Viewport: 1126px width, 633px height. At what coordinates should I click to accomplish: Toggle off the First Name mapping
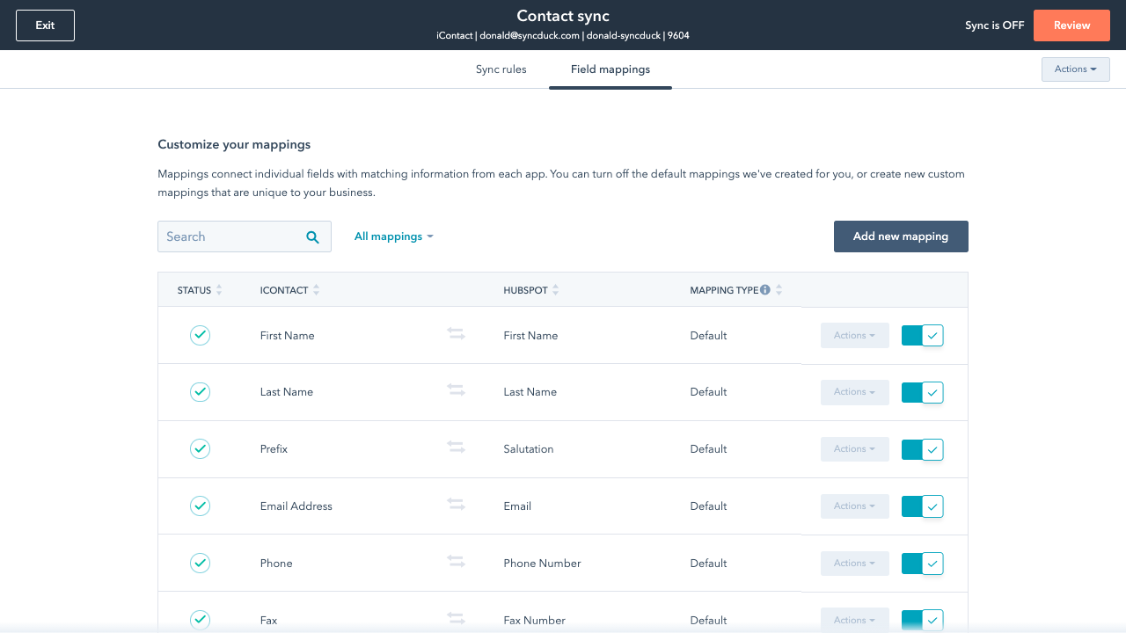pyautogui.click(x=922, y=335)
